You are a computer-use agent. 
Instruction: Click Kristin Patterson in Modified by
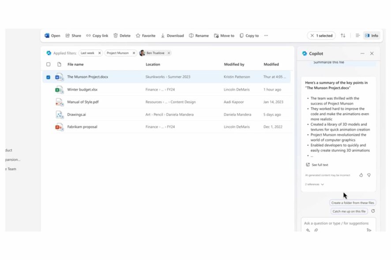coord(237,77)
